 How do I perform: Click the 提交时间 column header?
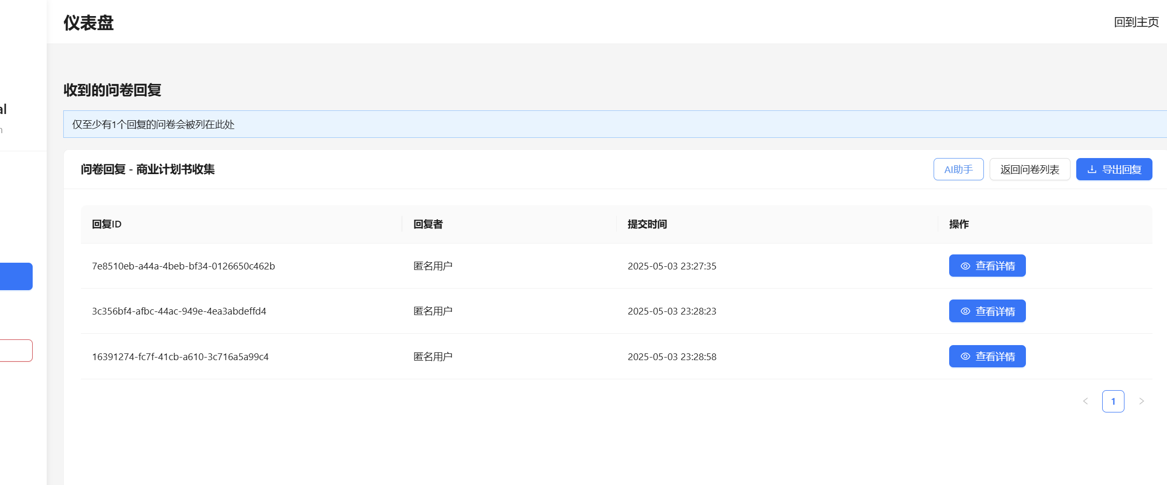[x=647, y=224]
